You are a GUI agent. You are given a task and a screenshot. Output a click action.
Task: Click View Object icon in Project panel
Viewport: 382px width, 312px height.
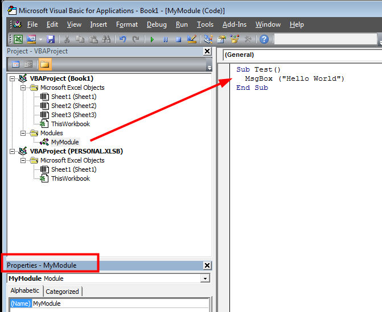pyautogui.click(x=28, y=64)
